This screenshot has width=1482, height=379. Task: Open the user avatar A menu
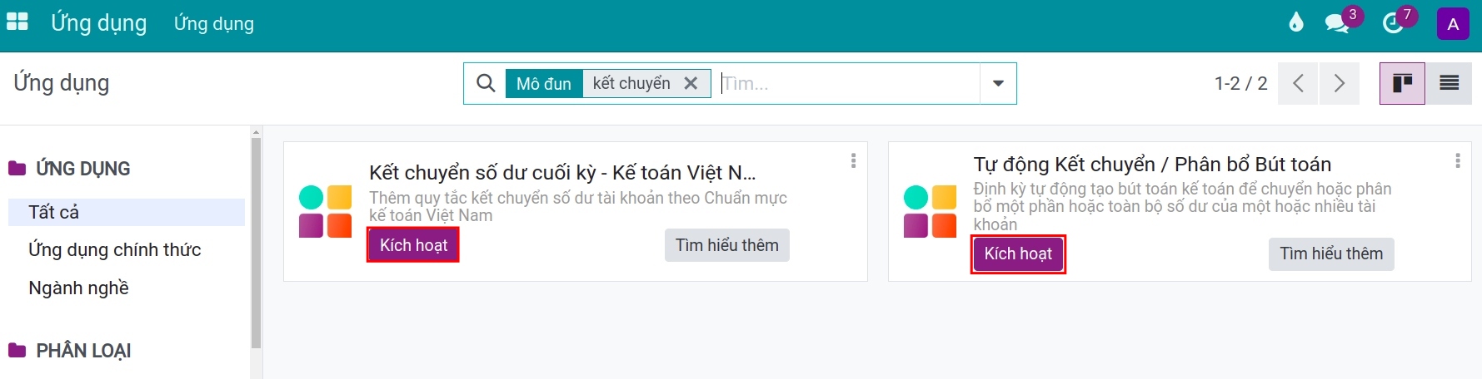click(1453, 24)
